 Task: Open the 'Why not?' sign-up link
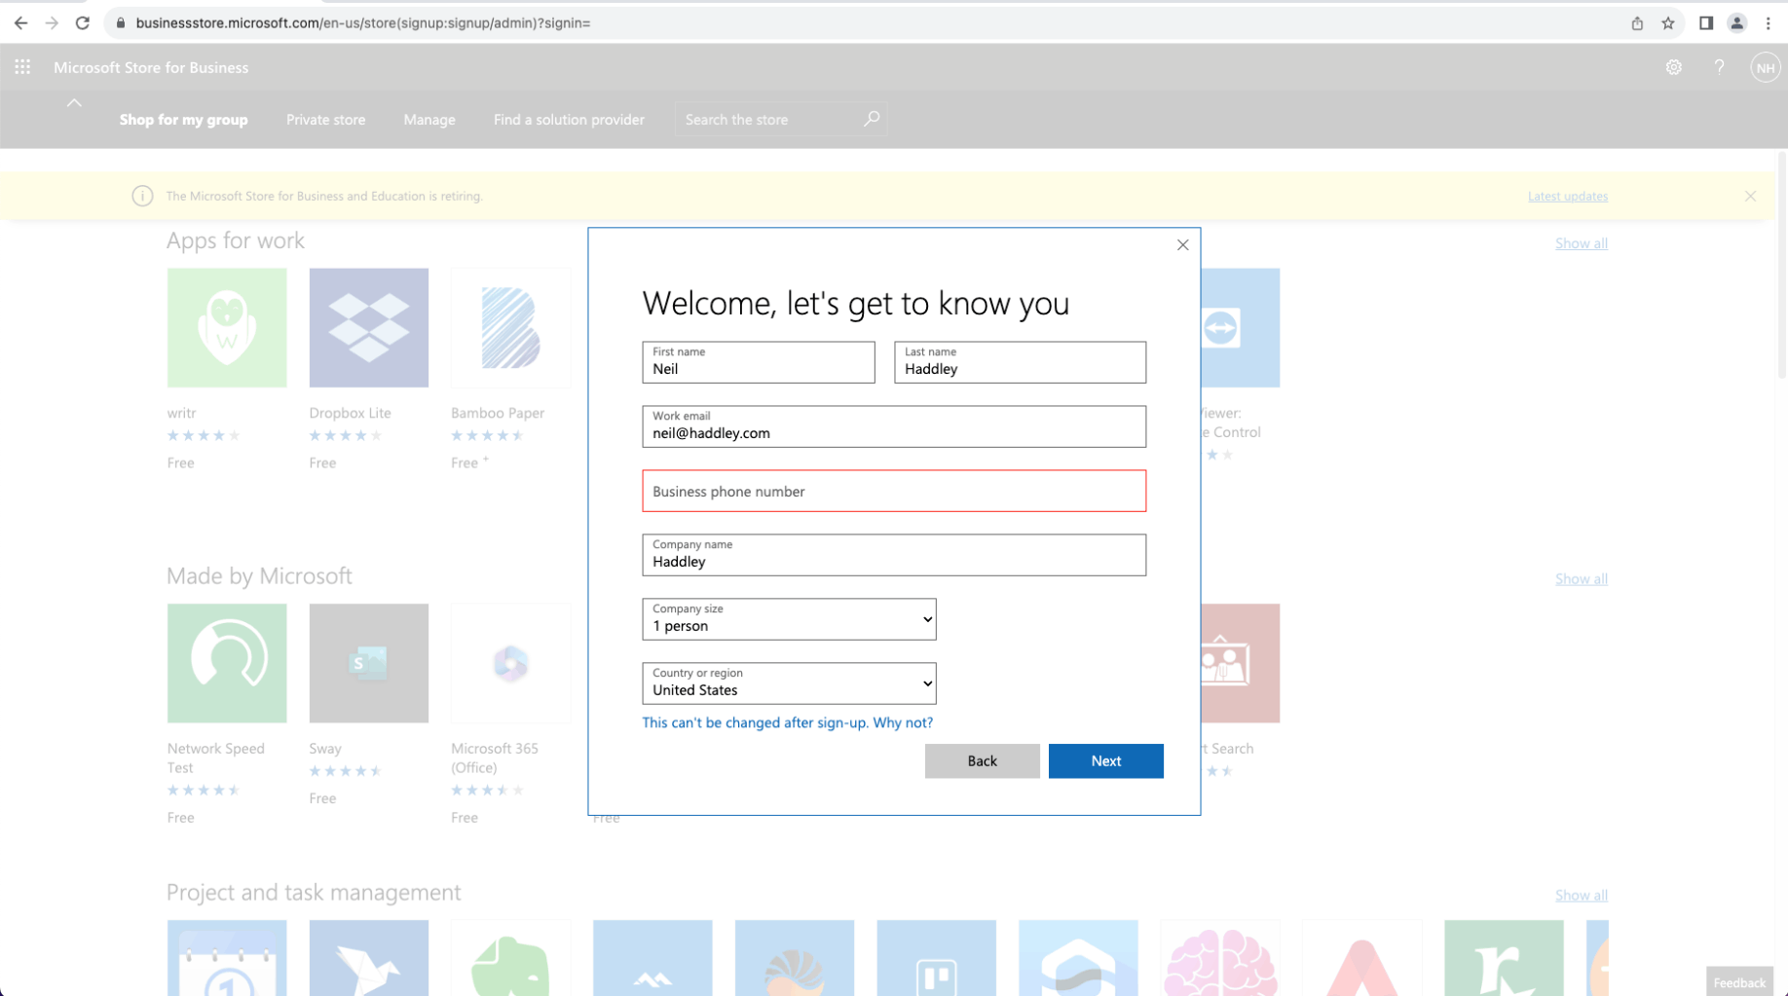pyautogui.click(x=902, y=722)
